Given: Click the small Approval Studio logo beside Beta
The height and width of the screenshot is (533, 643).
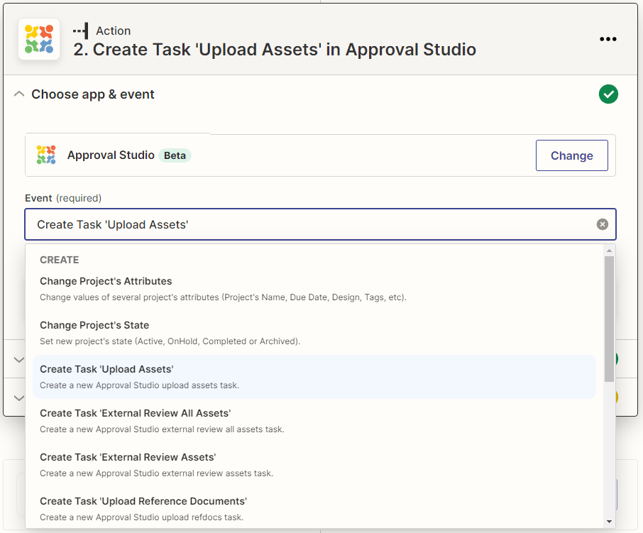Looking at the screenshot, I should point(46,155).
